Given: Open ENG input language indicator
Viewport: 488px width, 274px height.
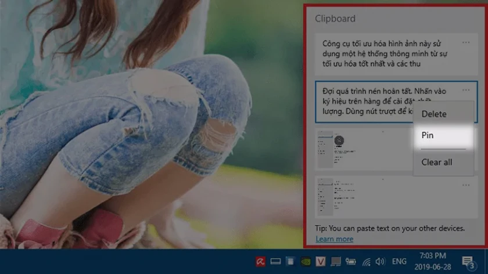Looking at the screenshot, I should [399, 262].
